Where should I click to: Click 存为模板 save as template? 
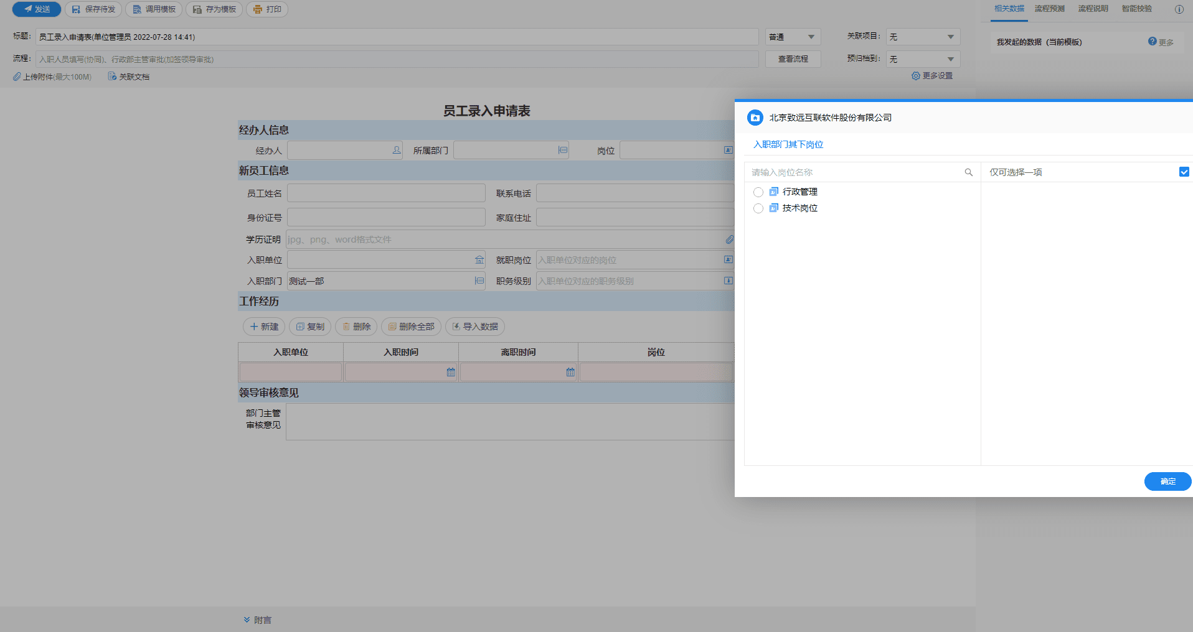point(214,9)
